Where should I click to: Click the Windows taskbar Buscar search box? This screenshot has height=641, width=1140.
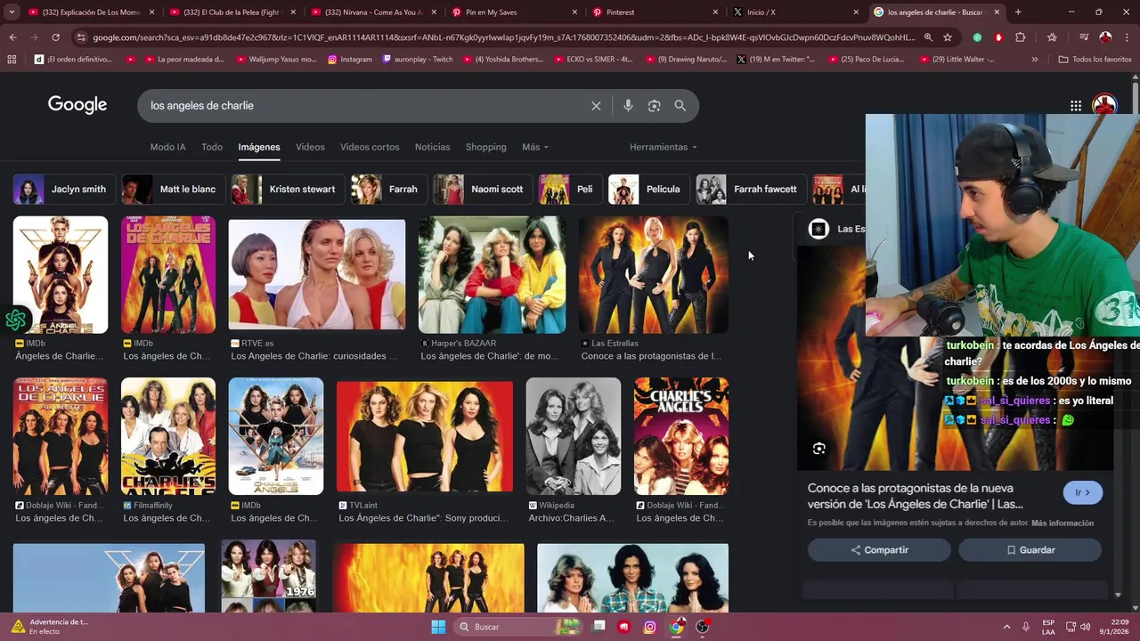[x=517, y=627]
